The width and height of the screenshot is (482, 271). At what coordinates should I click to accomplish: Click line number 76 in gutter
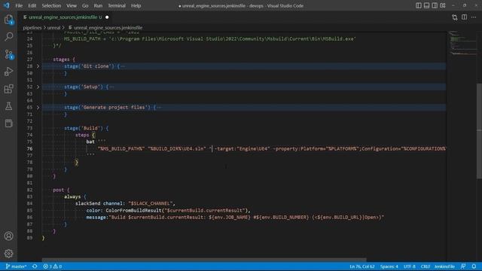pos(29,148)
